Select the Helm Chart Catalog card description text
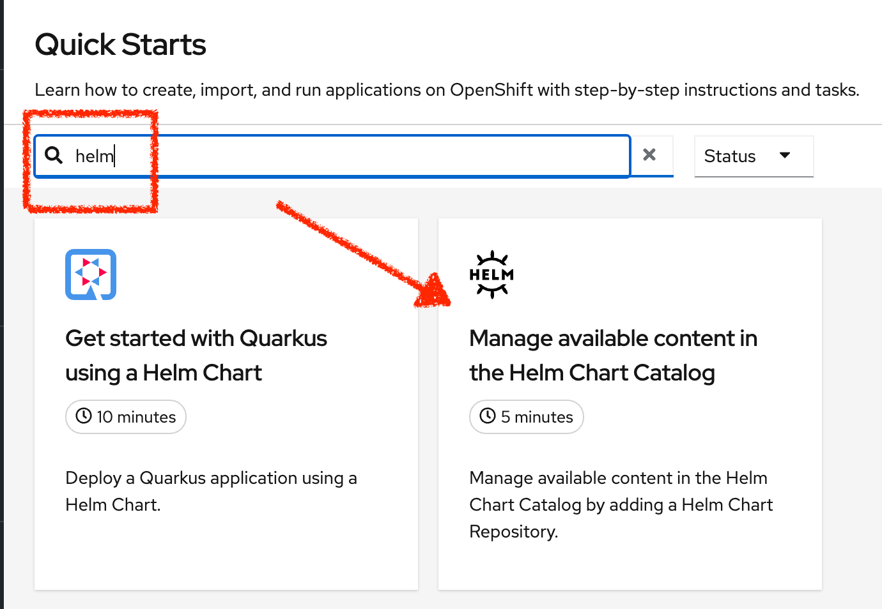 (x=621, y=504)
